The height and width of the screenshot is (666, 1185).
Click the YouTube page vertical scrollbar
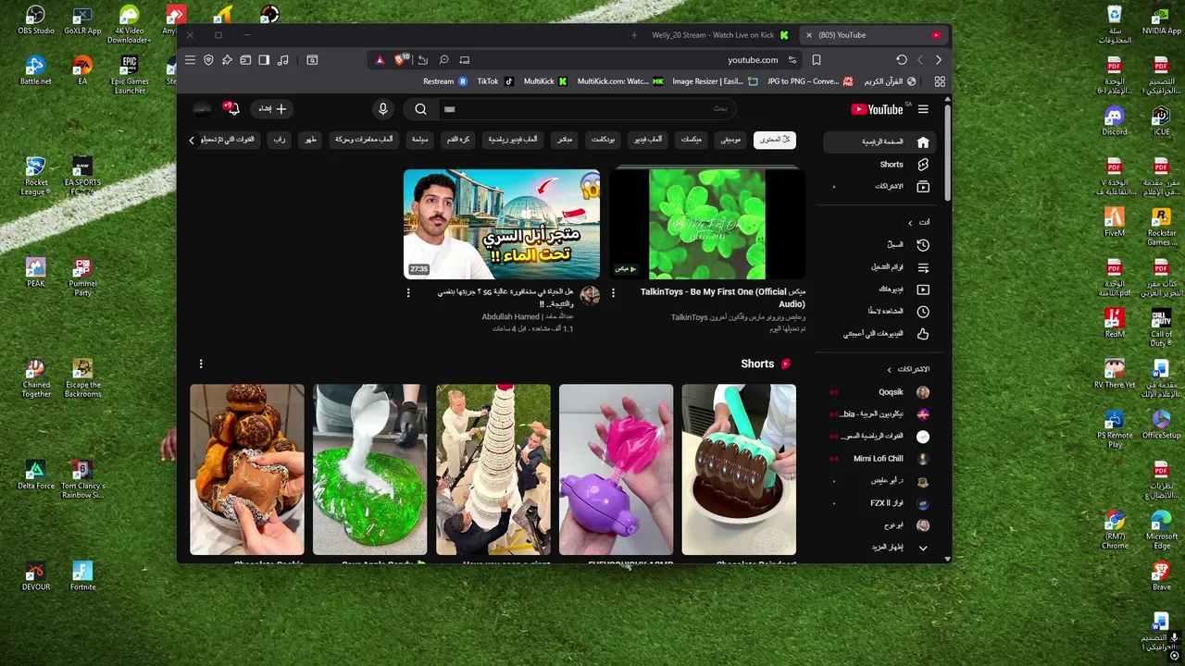coord(947,154)
